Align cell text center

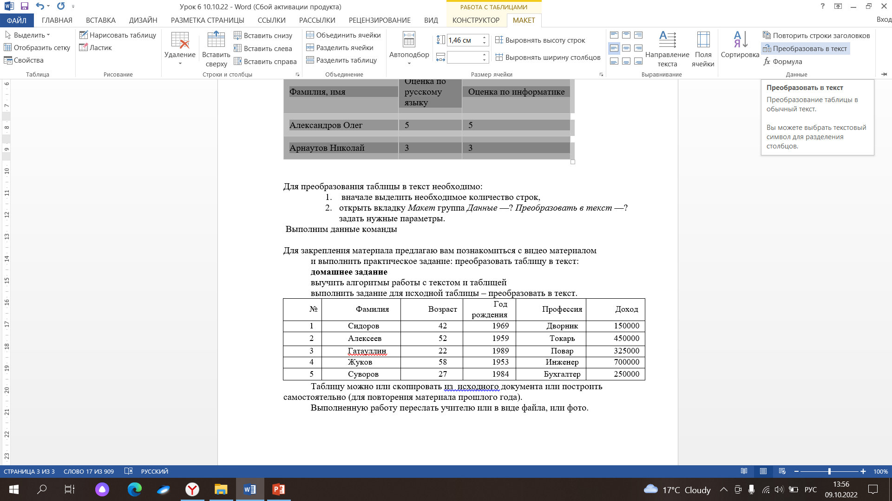tap(626, 48)
